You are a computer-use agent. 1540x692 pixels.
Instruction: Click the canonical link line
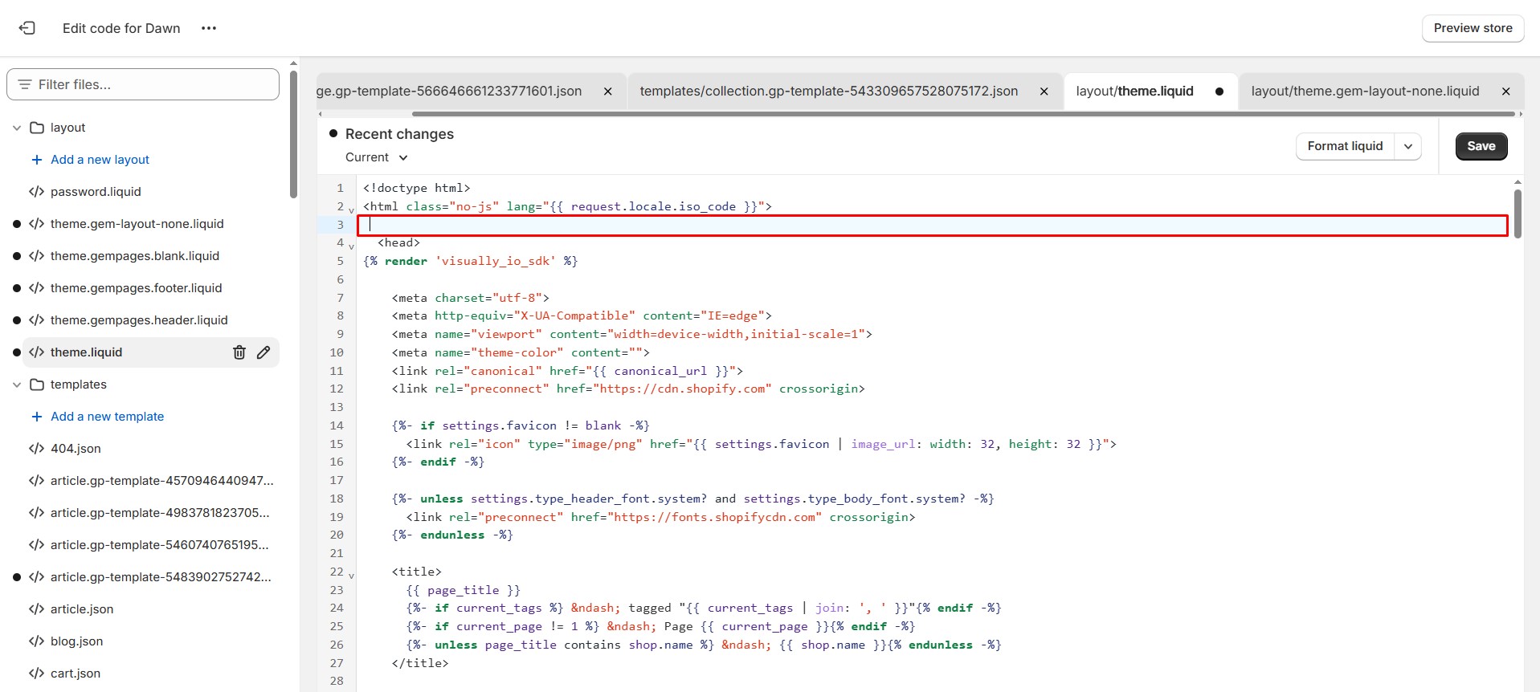point(567,371)
